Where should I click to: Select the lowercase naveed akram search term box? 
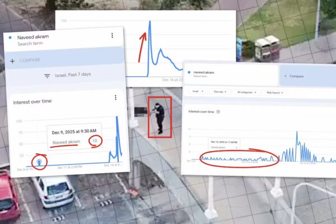tap(231, 75)
